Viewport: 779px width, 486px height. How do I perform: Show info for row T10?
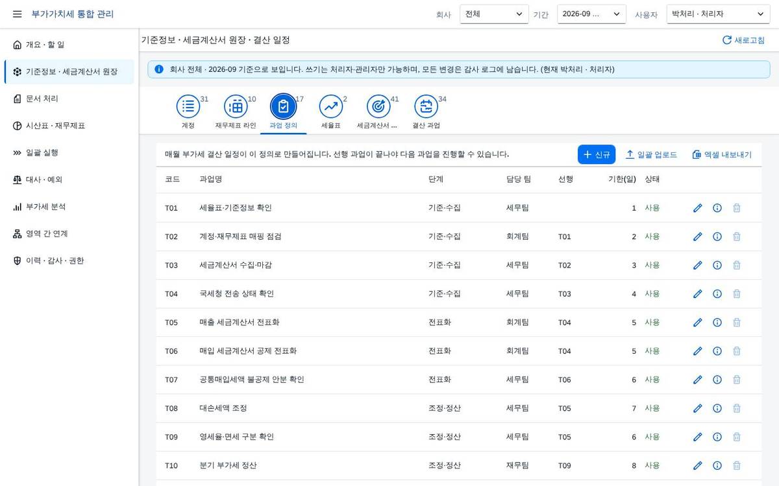tap(717, 465)
